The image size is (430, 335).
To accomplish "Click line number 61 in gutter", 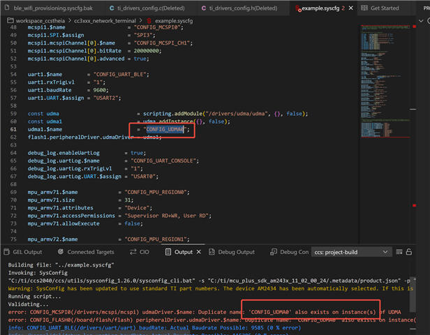I will pos(13,129).
